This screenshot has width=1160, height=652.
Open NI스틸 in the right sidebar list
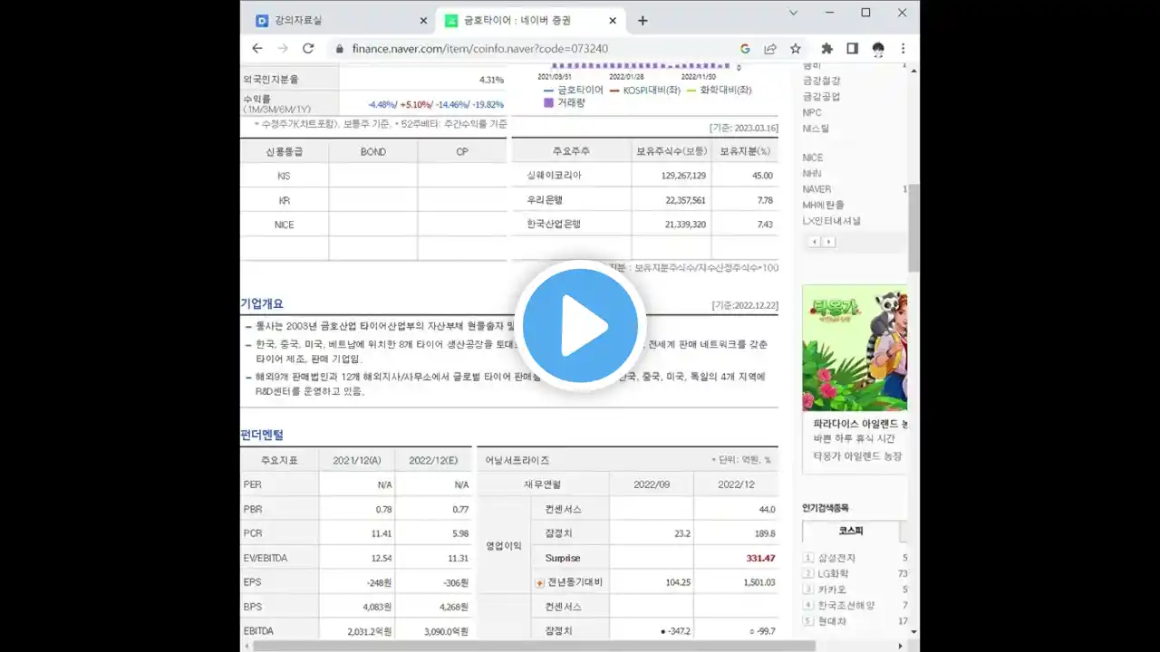(x=816, y=129)
